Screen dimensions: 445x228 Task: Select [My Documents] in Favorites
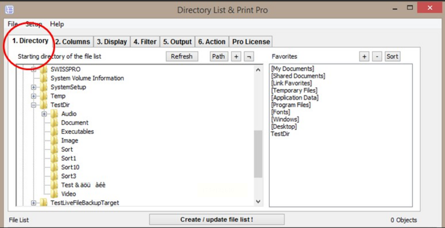tap(292, 69)
